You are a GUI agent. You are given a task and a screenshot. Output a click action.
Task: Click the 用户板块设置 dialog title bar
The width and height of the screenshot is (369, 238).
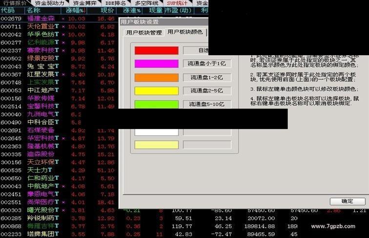coord(164,22)
